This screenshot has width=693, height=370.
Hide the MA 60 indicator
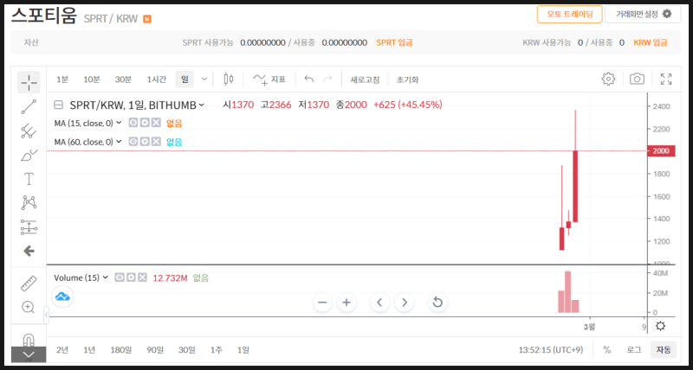point(133,142)
